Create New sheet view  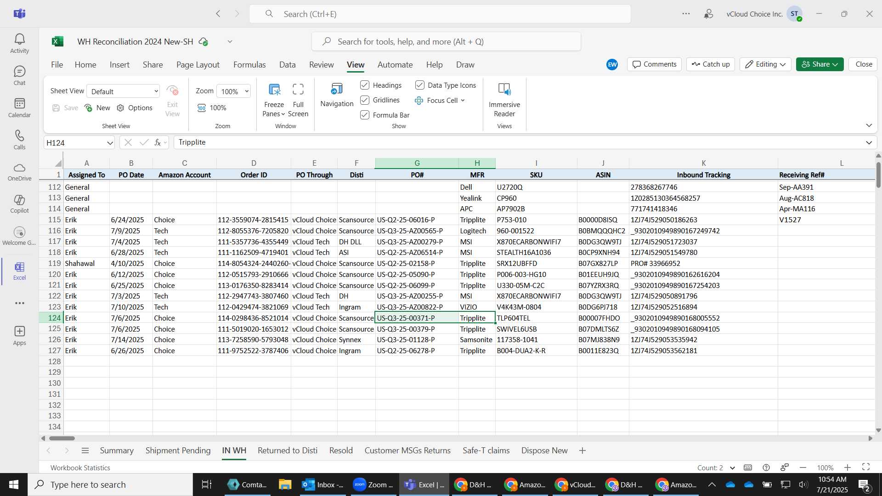tap(97, 108)
